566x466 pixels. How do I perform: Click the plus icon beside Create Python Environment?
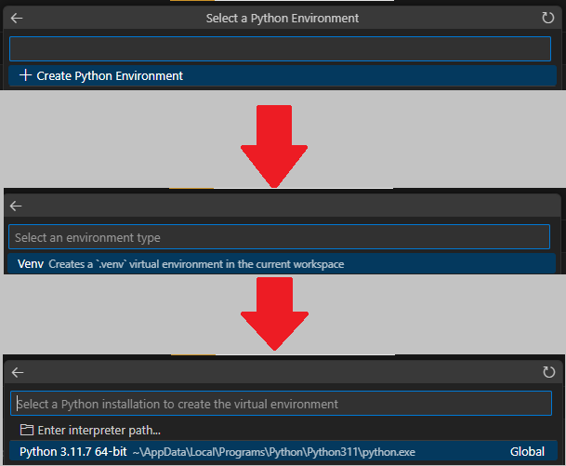(25, 75)
